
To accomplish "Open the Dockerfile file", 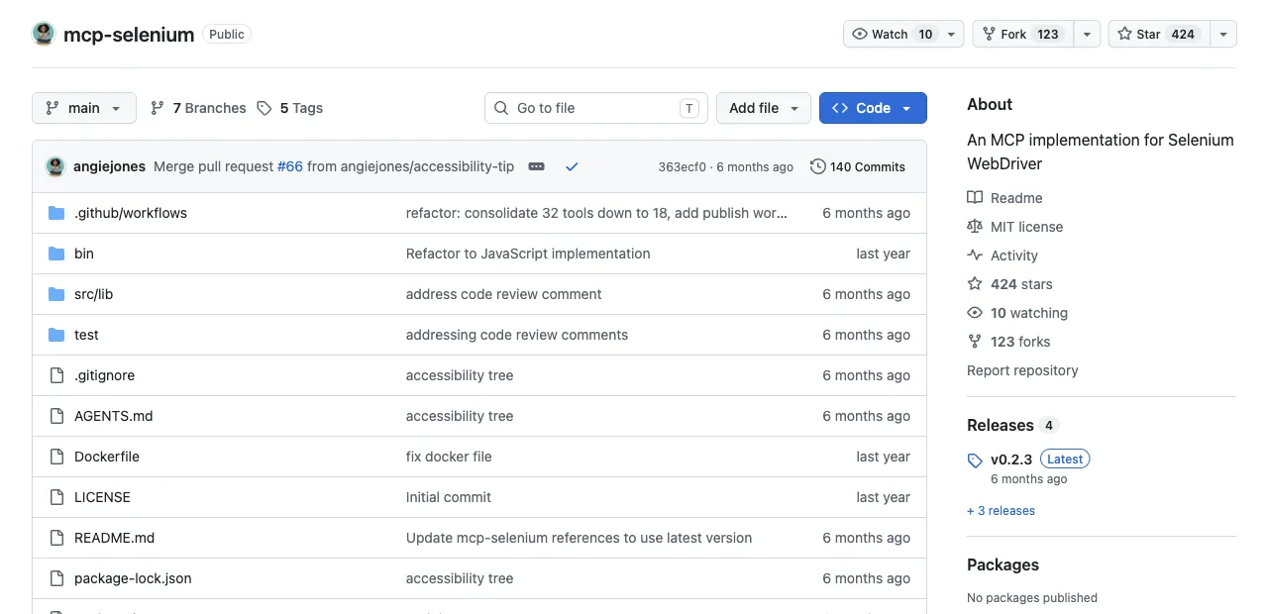I will click(107, 457).
